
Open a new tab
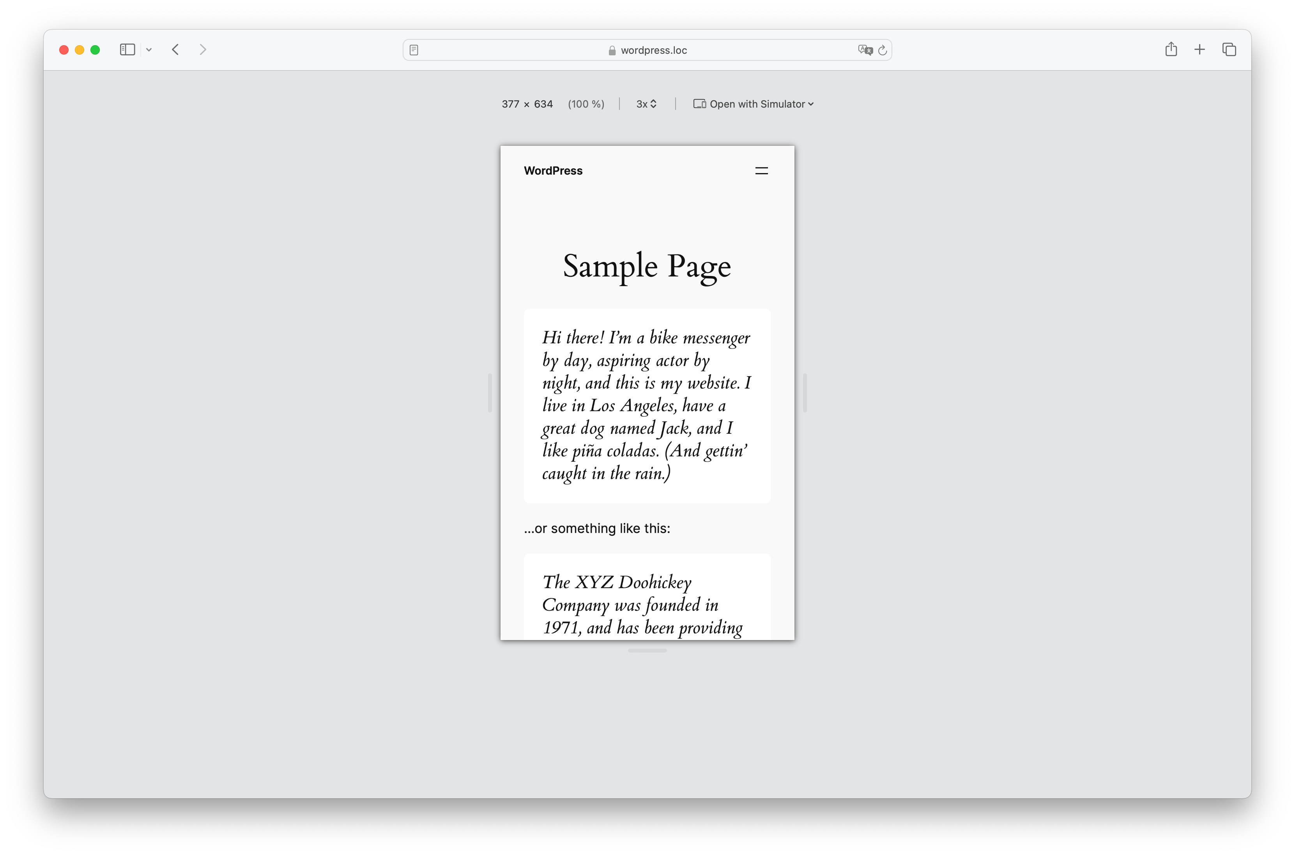point(1199,50)
